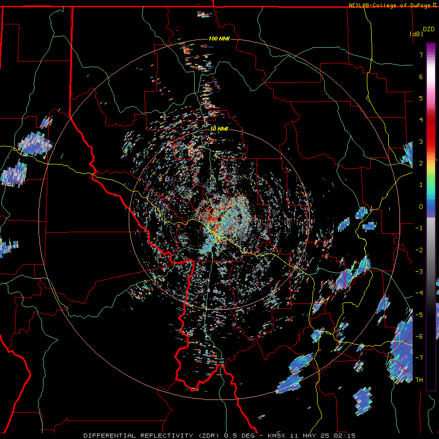
Task: Click the 4 value on the color scale
Action: [x=421, y=120]
